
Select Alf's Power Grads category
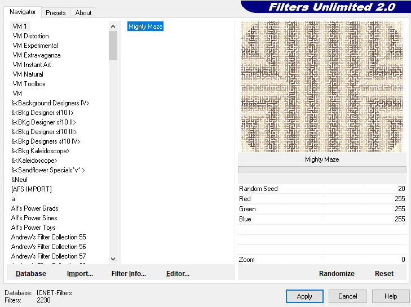[x=34, y=208]
